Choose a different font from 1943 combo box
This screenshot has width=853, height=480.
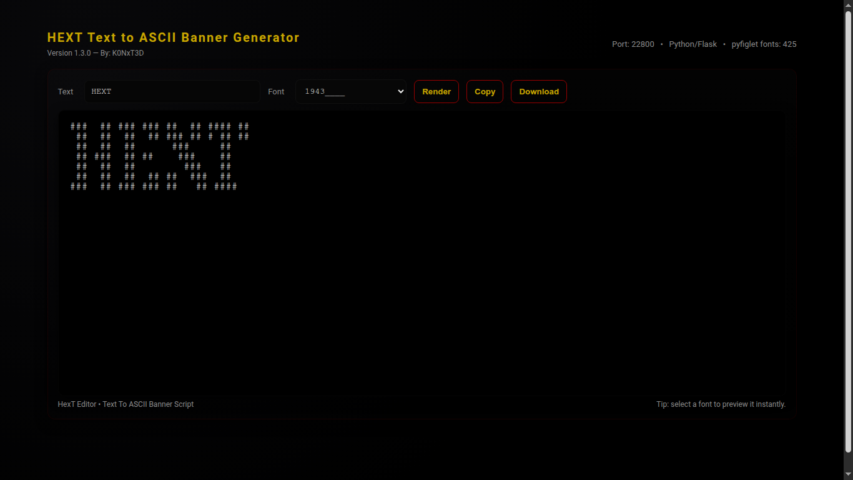(351, 91)
